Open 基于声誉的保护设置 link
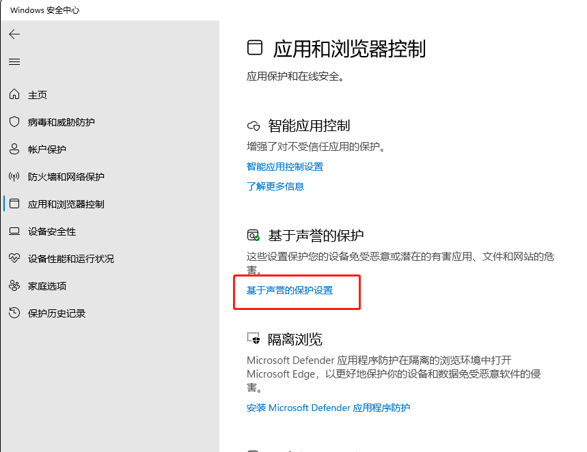 (290, 290)
